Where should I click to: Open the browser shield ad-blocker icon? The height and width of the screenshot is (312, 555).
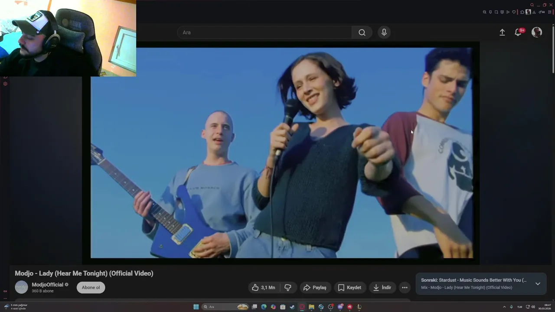[x=502, y=12]
